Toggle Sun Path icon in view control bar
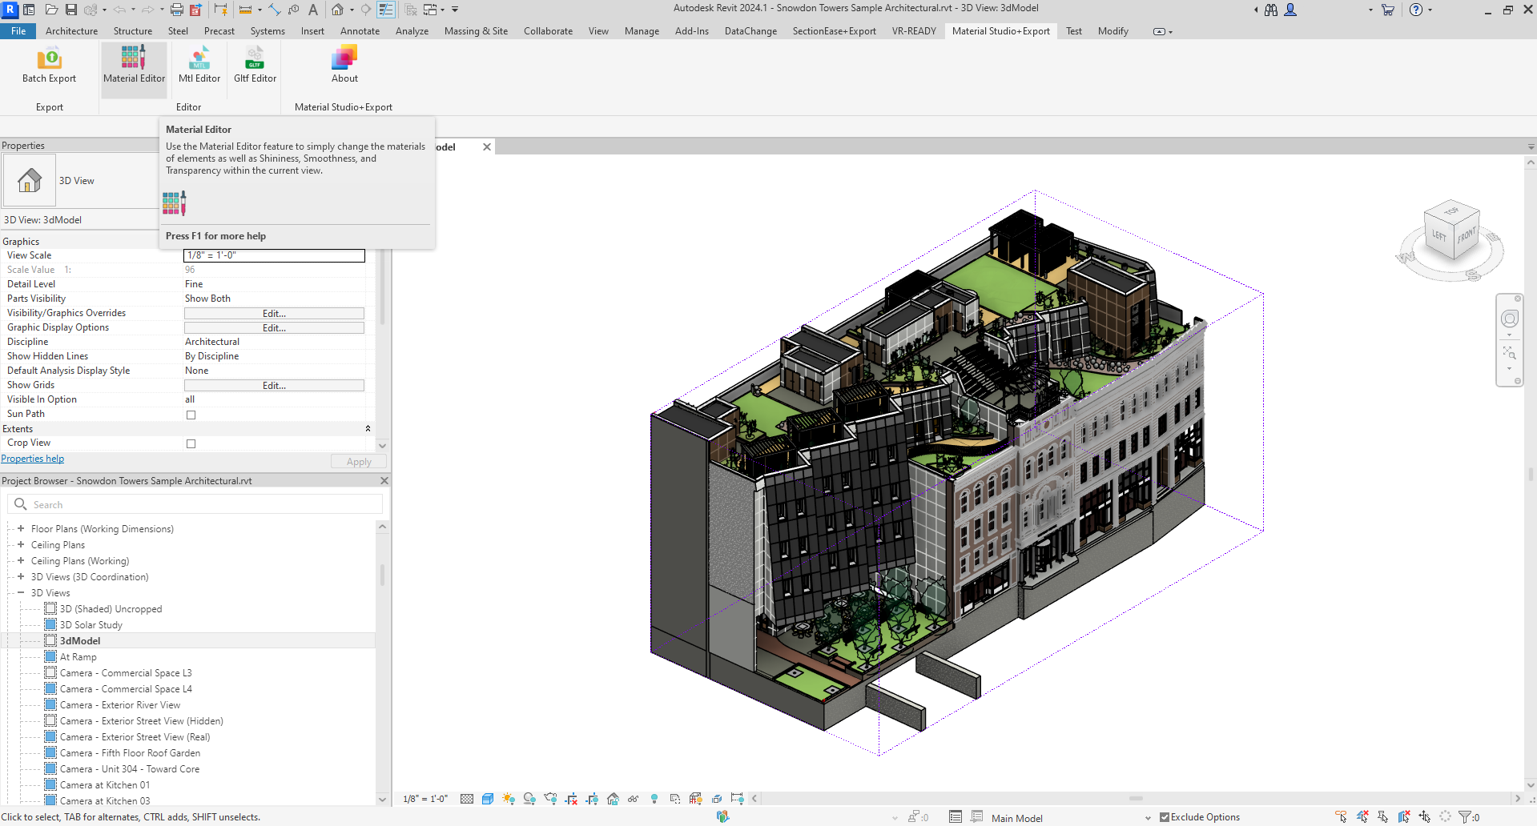Viewport: 1537px width, 826px height. click(508, 799)
